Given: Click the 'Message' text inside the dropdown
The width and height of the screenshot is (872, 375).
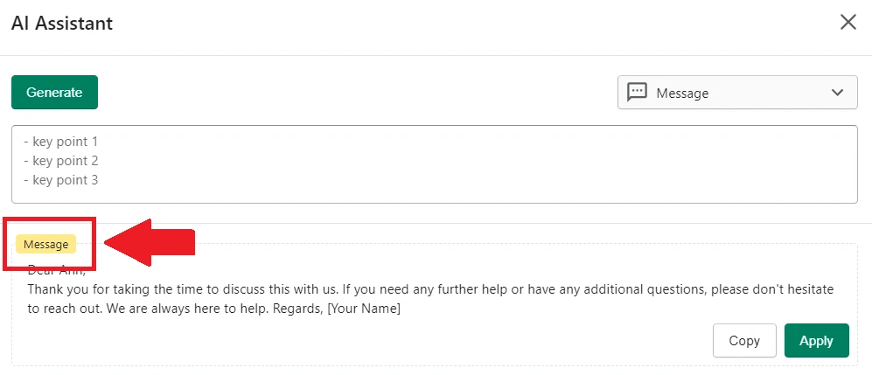Looking at the screenshot, I should pos(682,94).
